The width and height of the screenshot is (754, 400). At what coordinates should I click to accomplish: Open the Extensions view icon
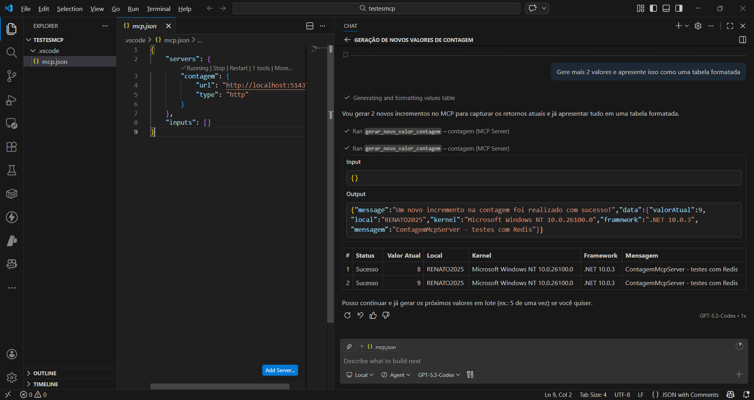coord(12,147)
